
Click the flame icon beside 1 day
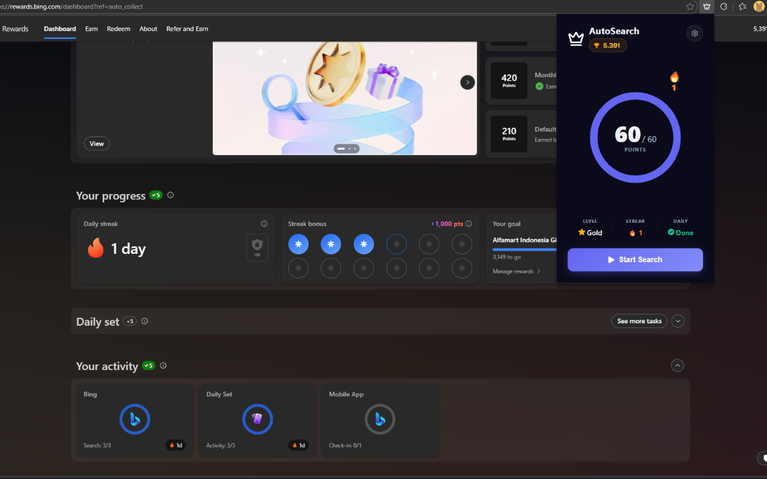coord(96,248)
